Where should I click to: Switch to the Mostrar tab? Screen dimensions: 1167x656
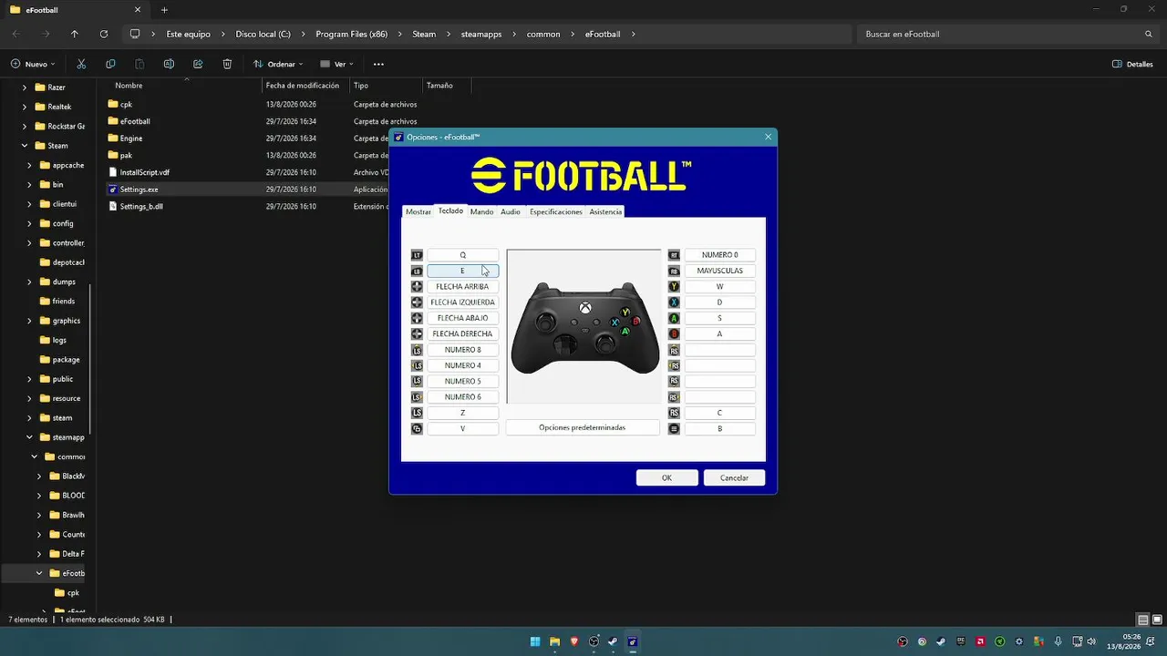click(x=418, y=211)
